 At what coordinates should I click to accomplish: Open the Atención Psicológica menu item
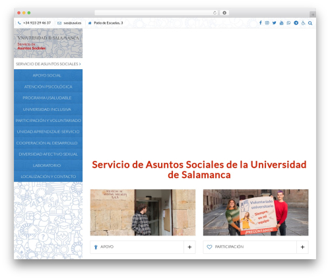pyautogui.click(x=48, y=86)
